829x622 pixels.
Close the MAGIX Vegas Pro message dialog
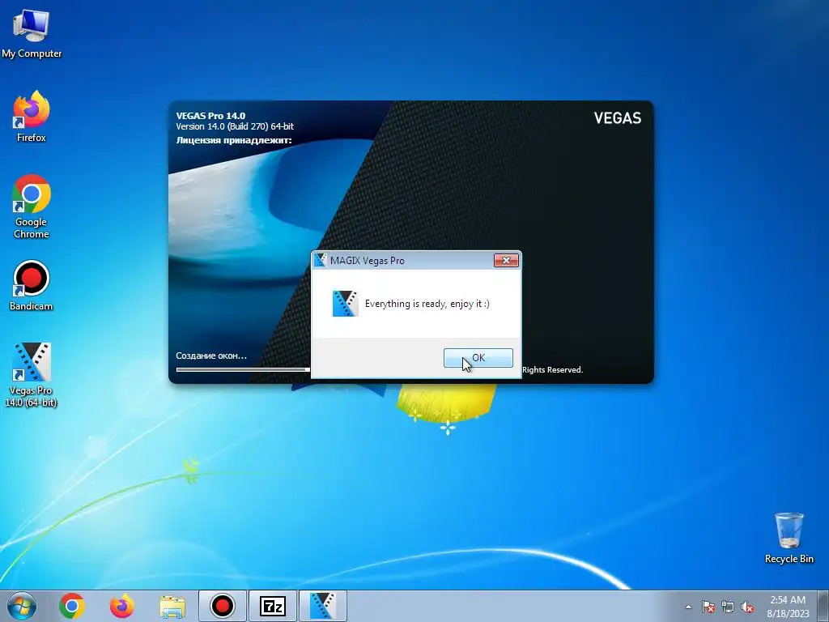click(506, 260)
